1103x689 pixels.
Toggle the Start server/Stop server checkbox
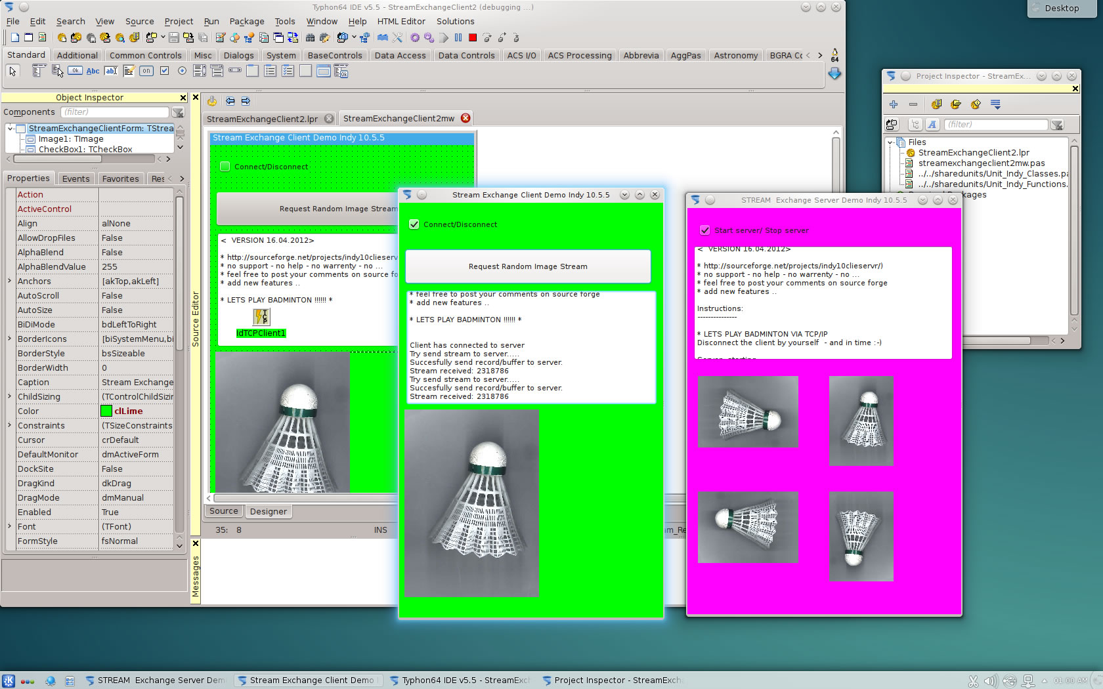pos(704,230)
